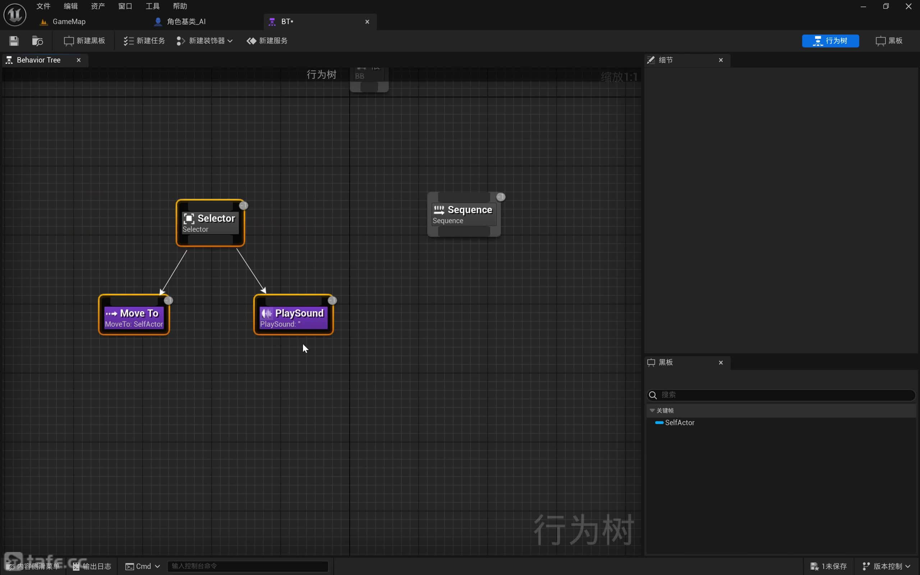Click the Selector node execution index badge
Screen dimensions: 920x575
coord(244,205)
